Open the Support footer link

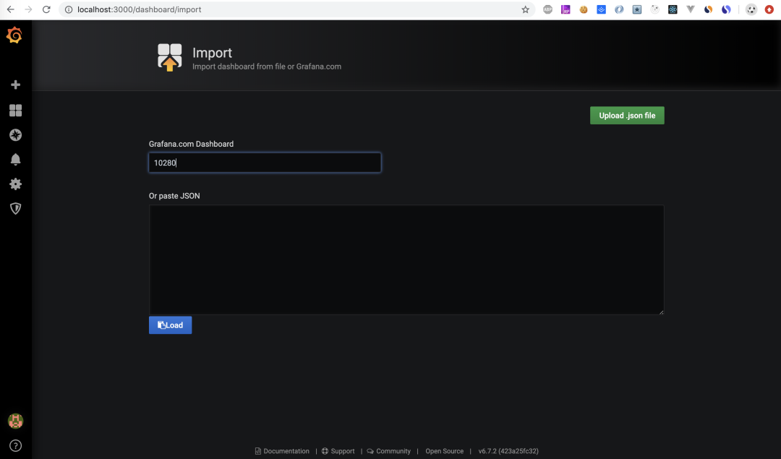click(x=338, y=451)
